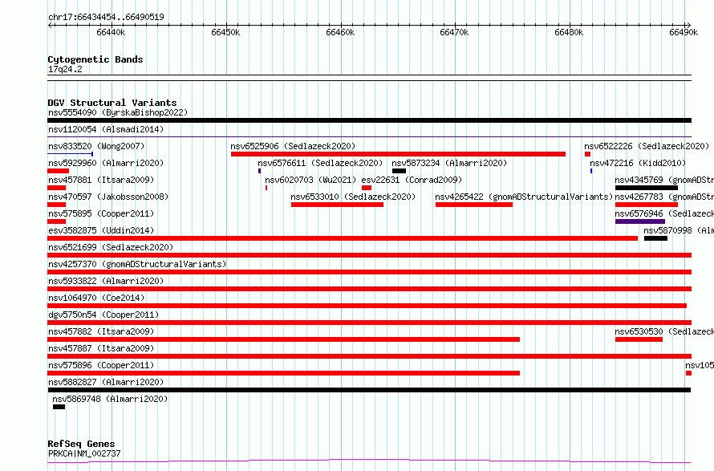Click the 66480k ruler tick label
Screen dimensions: 714x471
569,32
